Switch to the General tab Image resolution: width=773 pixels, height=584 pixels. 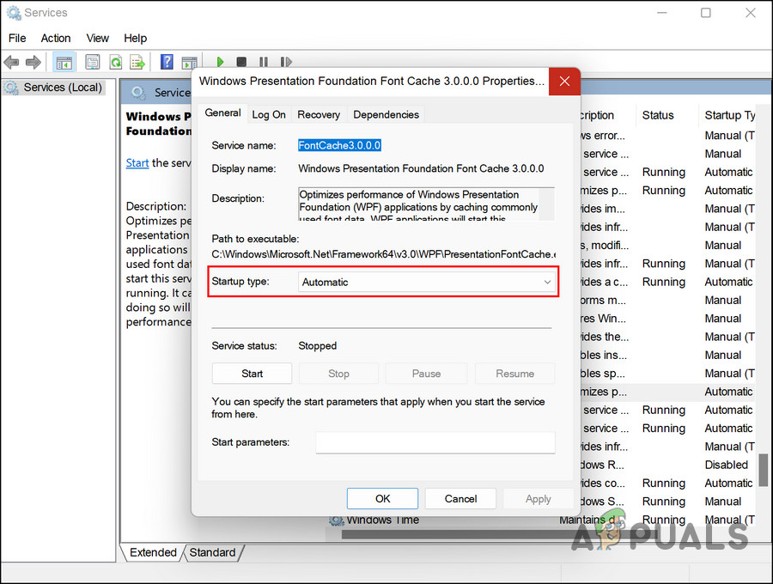click(222, 113)
